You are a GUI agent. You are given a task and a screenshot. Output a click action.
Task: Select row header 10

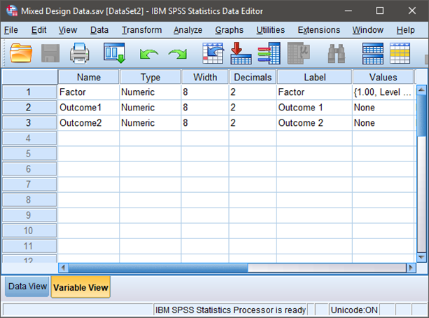29,231
